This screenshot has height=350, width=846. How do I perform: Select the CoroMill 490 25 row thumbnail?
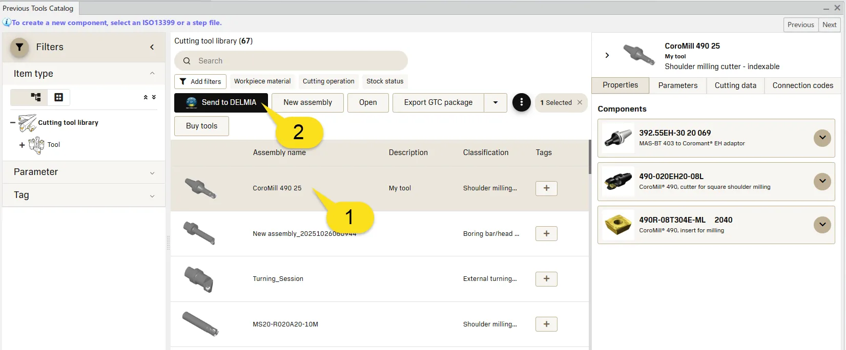[x=200, y=188]
